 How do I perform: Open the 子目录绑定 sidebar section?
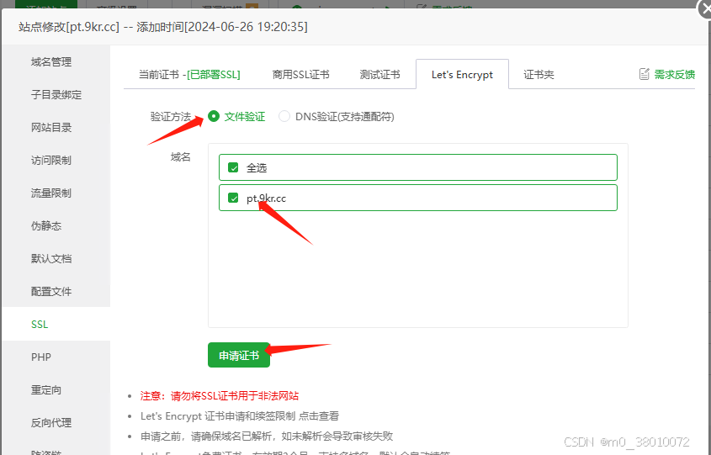pos(56,95)
